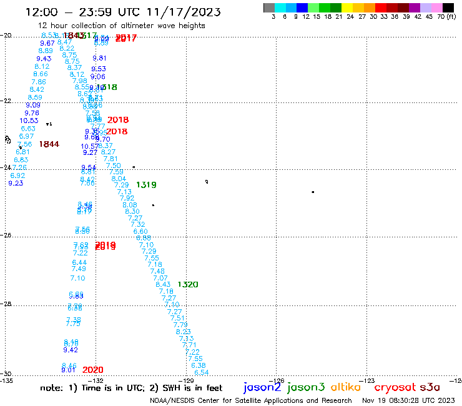
Task: Click the dark red 's3a' legend label
Action: [430, 388]
